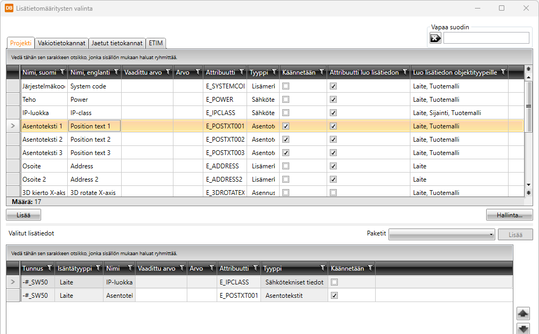The image size is (539, 334).
Task: Open the ETIM tab
Action: click(156, 43)
